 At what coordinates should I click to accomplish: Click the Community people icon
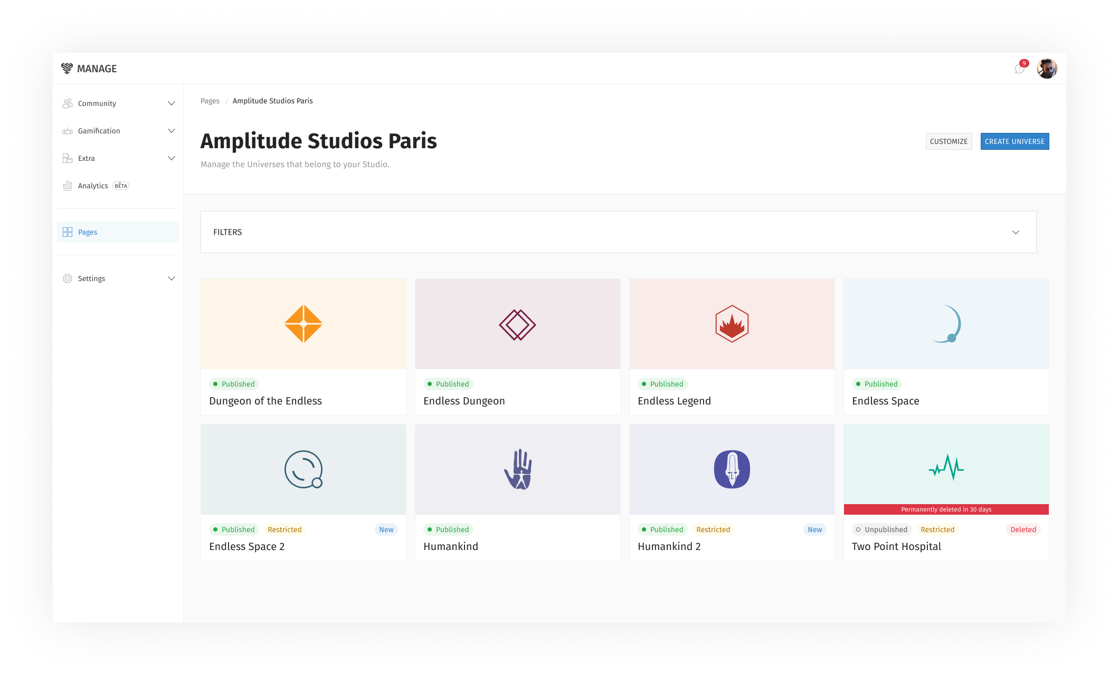(68, 103)
